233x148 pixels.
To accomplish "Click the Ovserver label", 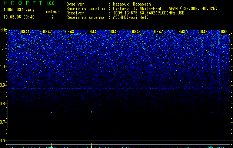I will [x=75, y=4].
